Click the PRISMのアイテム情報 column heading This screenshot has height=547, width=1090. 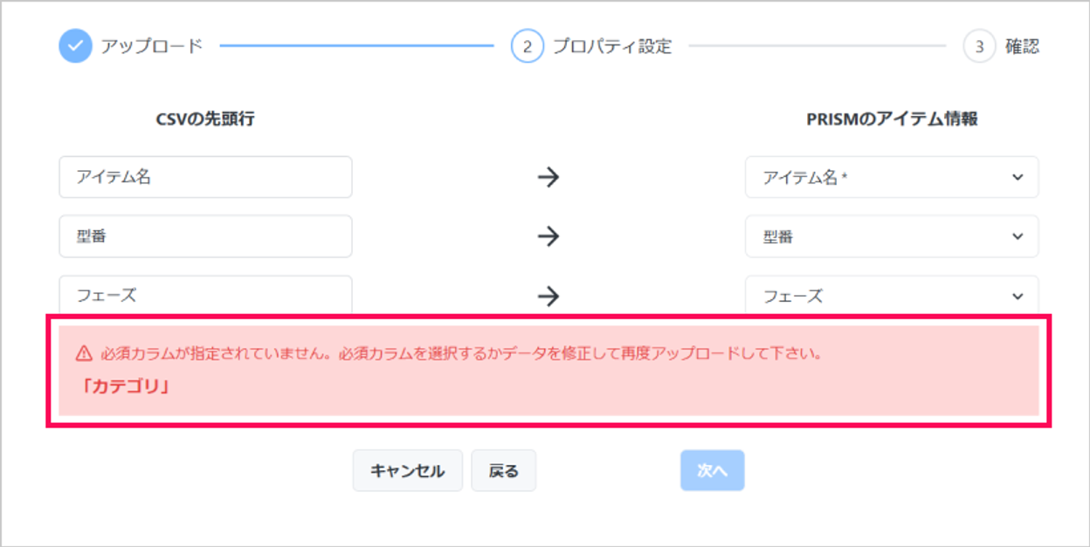[892, 120]
